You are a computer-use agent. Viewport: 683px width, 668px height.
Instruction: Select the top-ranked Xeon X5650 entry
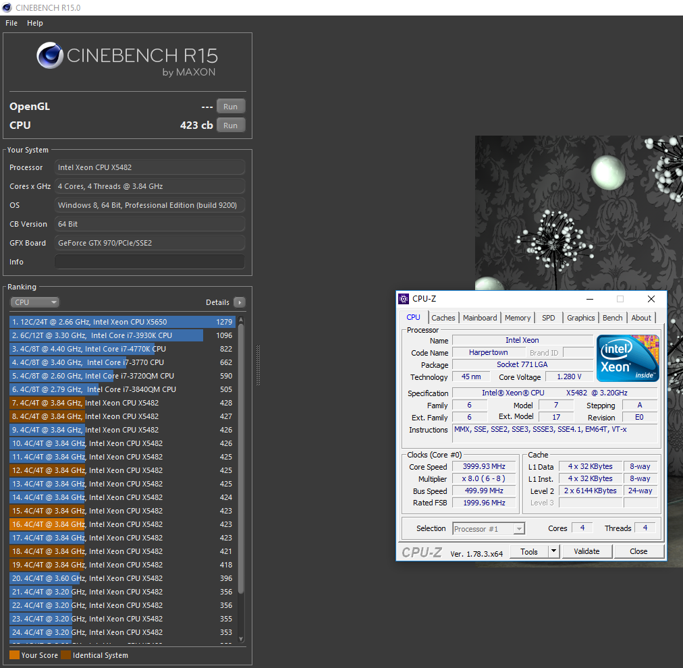point(121,322)
